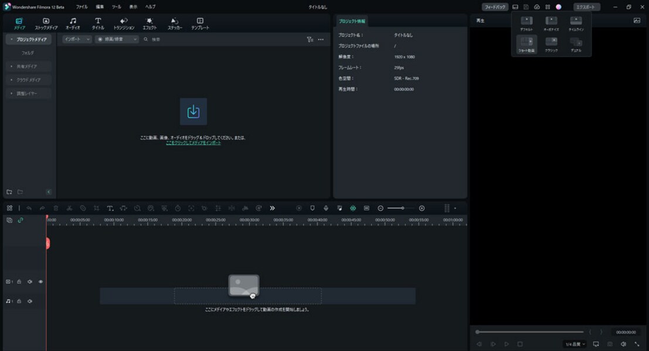Mute video track 1
The height and width of the screenshot is (351, 649).
(x=30, y=281)
